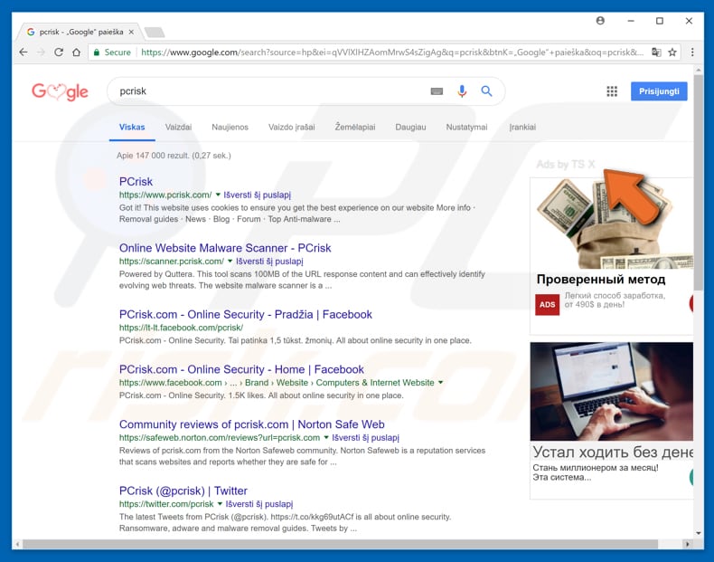The height and width of the screenshot is (562, 714).
Task: Open the Įrankiai tools option
Action: pos(522,128)
